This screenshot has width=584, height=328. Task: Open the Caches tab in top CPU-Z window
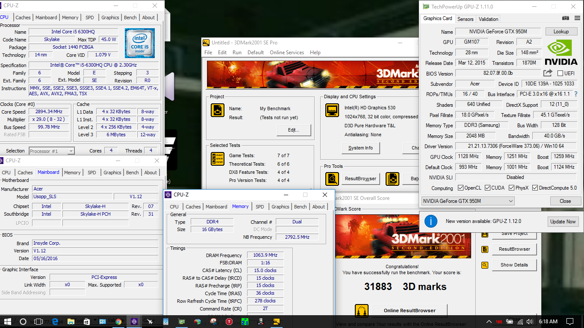[23, 18]
